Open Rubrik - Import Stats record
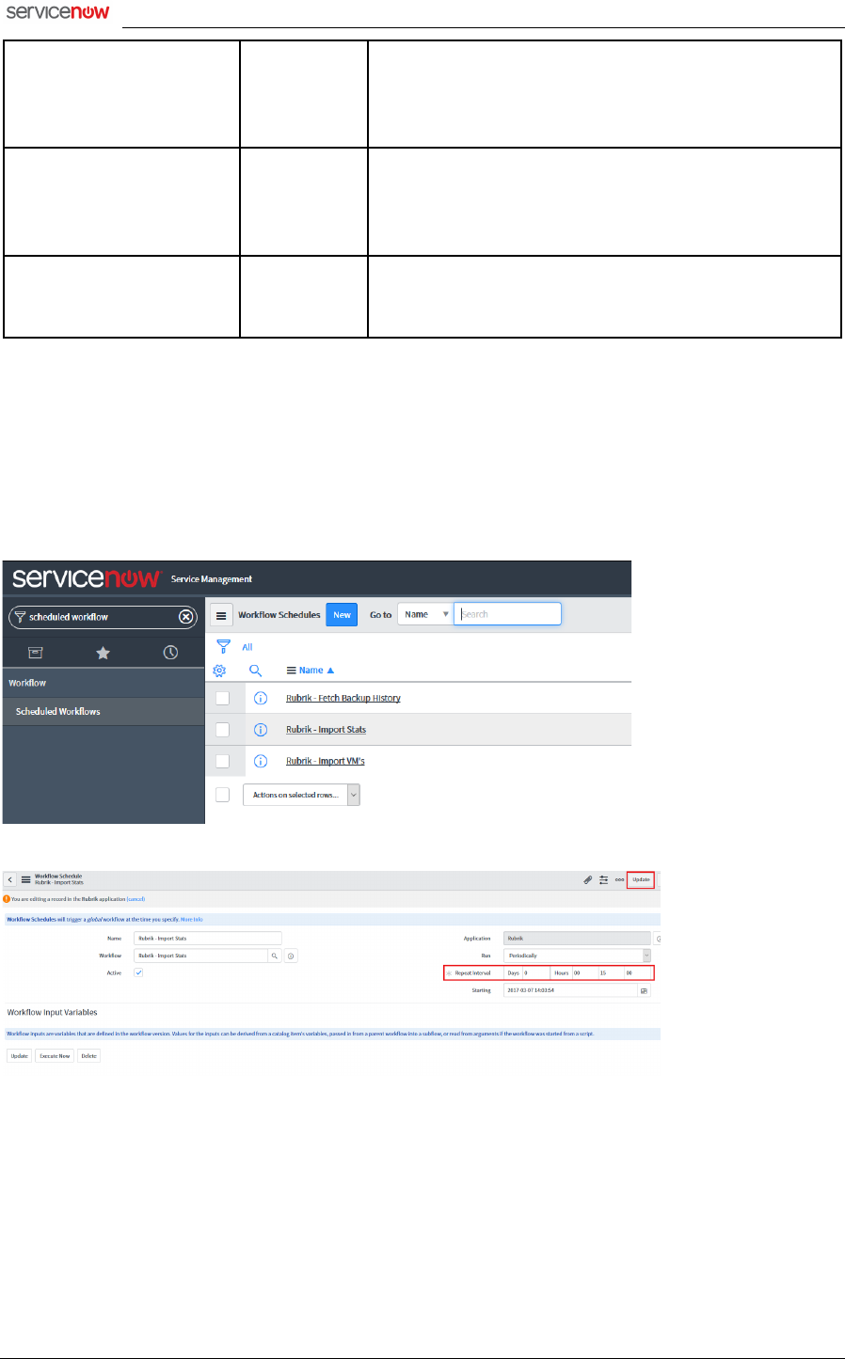This screenshot has width=845, height=1359. pyautogui.click(x=327, y=730)
